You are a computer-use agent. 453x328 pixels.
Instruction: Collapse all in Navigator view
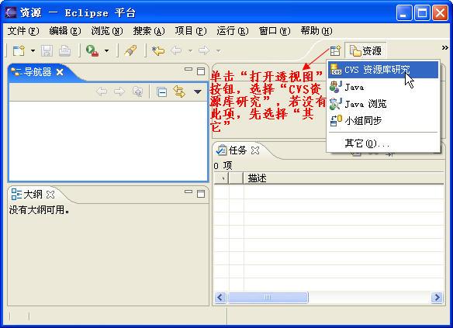click(161, 92)
